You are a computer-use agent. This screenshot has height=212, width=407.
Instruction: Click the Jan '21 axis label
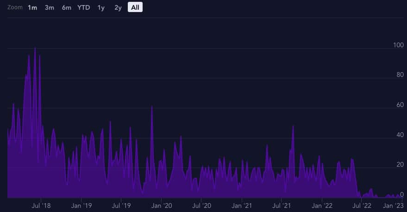[x=242, y=206]
